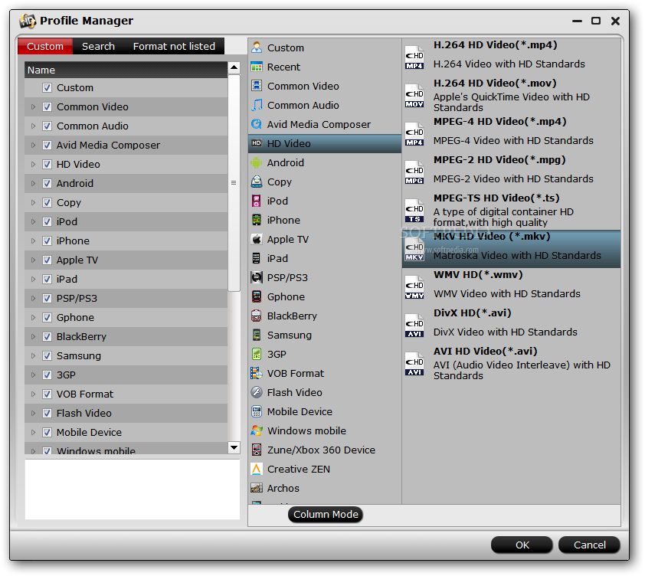Click the Mobile Device icon

click(257, 411)
